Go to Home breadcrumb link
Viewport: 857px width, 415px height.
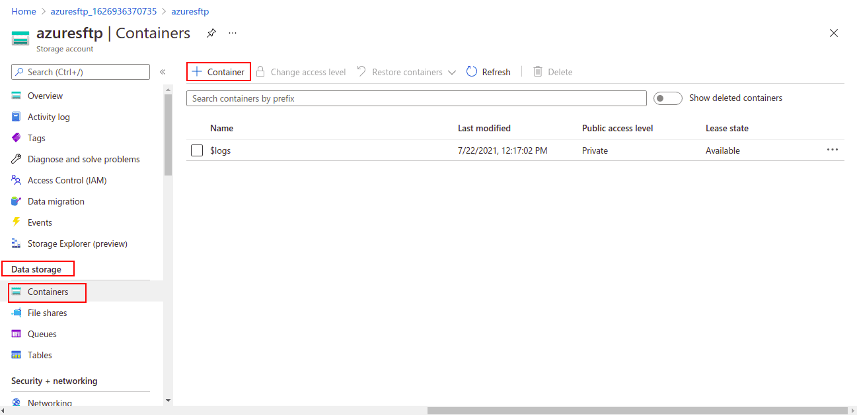click(x=24, y=11)
